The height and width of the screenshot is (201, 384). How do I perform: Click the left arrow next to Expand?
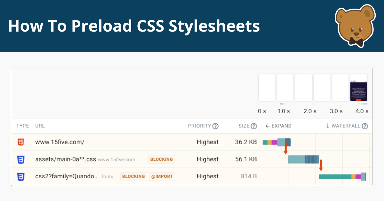pyautogui.click(x=268, y=126)
